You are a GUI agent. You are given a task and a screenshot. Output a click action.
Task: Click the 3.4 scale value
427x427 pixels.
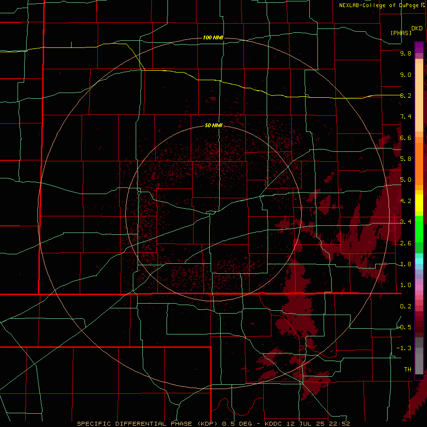pos(406,222)
